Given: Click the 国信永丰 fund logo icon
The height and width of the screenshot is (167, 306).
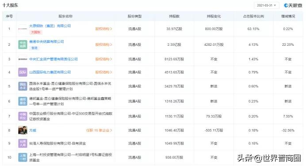Looking at the screenshot, I should coord(23,86).
